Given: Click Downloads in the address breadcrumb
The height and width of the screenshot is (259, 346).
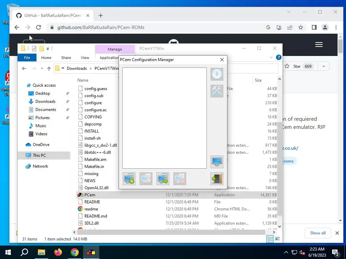Looking at the screenshot, I should 77,68.
